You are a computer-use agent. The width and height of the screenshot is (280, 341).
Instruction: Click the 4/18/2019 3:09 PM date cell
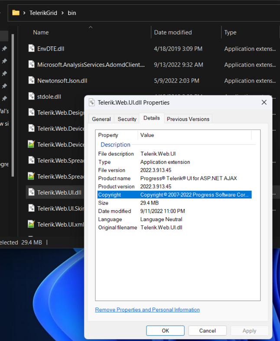pos(178,49)
